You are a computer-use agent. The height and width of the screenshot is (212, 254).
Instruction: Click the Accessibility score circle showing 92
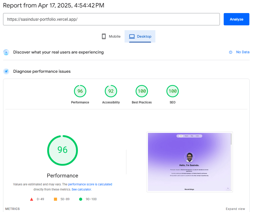tap(111, 91)
